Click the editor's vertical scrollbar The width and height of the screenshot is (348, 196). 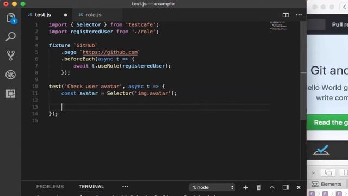[303, 71]
